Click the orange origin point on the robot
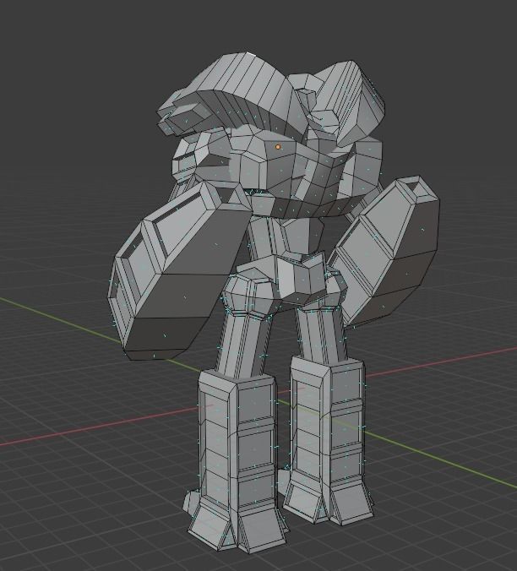This screenshot has height=571, width=517. pyautogui.click(x=278, y=147)
